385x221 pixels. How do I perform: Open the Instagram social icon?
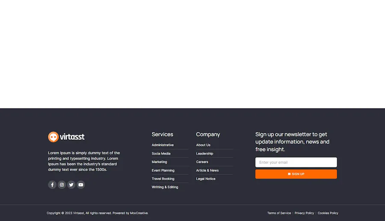(x=62, y=185)
